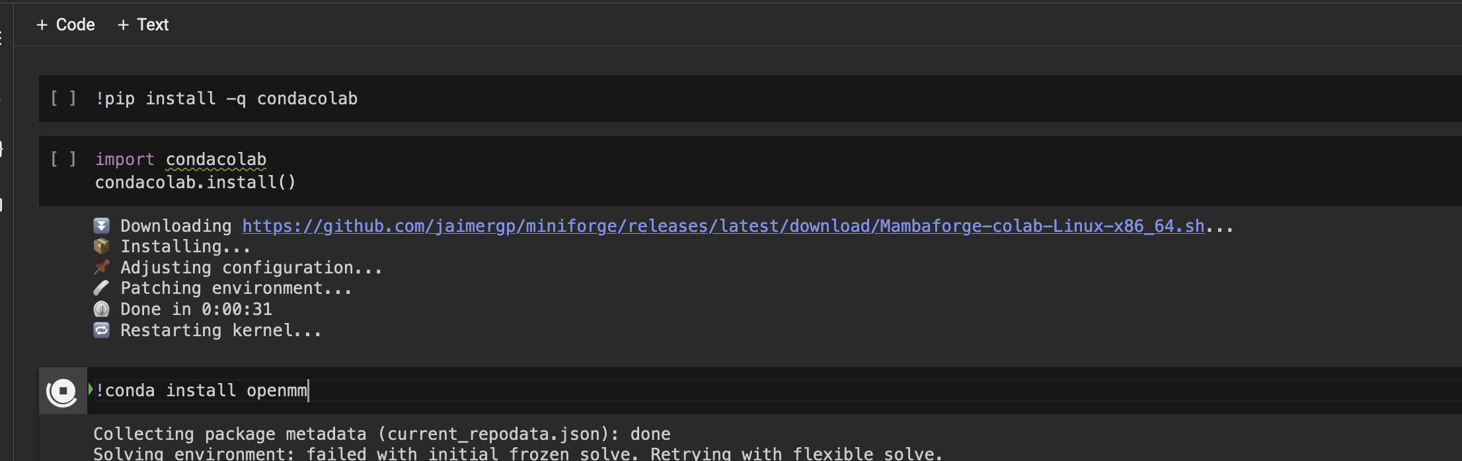Image resolution: width=1462 pixels, height=461 pixels.
Task: Click the condacolab.install() code line
Action: point(196,182)
